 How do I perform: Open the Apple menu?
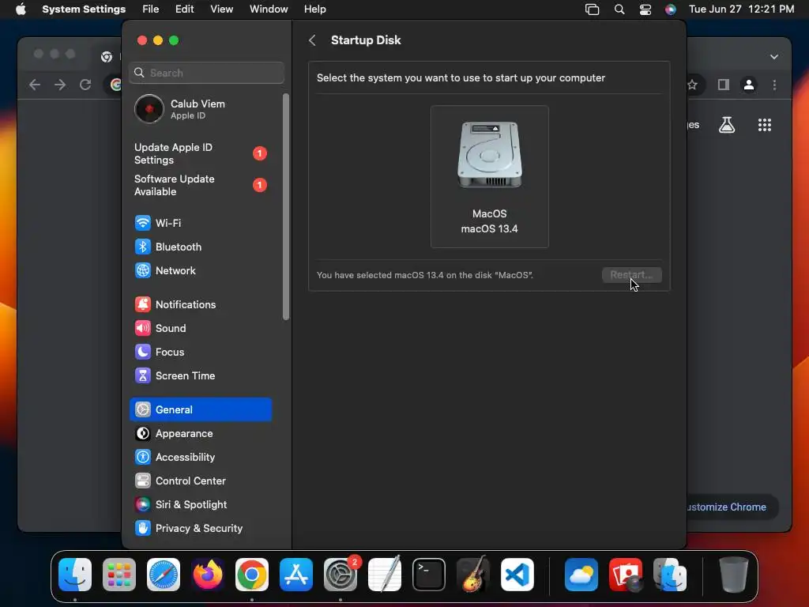pyautogui.click(x=21, y=9)
